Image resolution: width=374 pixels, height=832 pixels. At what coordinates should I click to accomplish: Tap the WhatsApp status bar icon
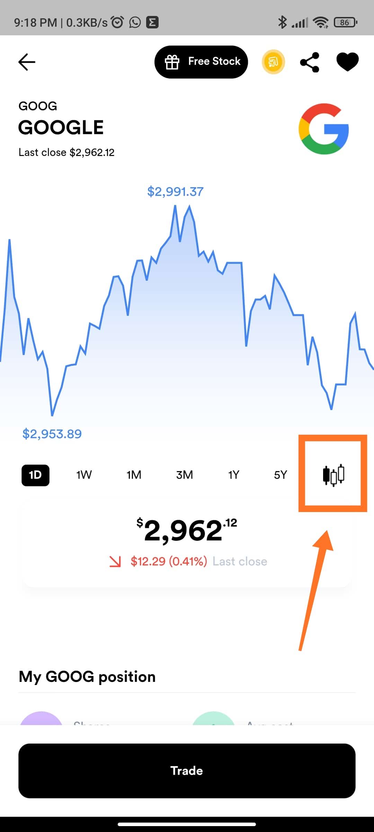click(135, 23)
